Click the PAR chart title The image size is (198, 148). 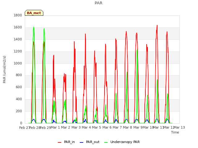(98, 3)
